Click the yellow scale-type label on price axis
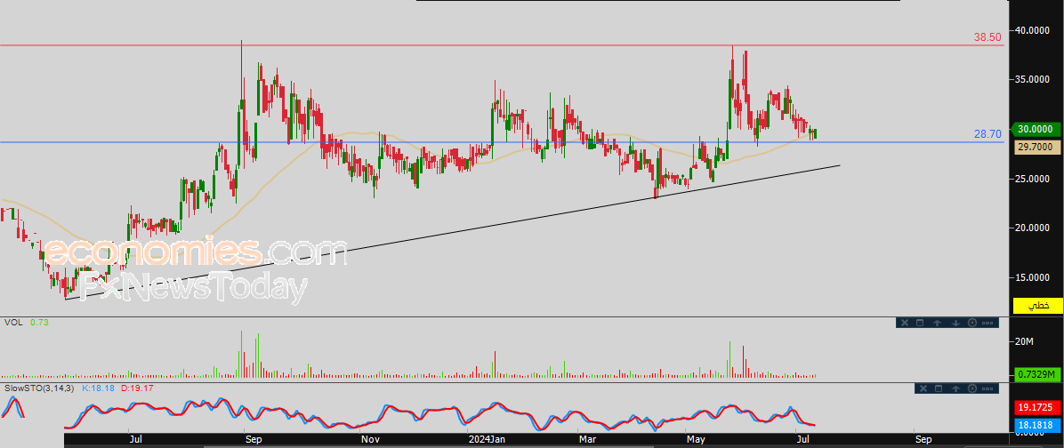 tap(1037, 306)
